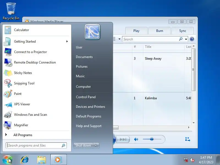Image resolution: width=220 pixels, height=165 pixels.
Task: Click the list scroll down arrow
Action: coord(194,123)
